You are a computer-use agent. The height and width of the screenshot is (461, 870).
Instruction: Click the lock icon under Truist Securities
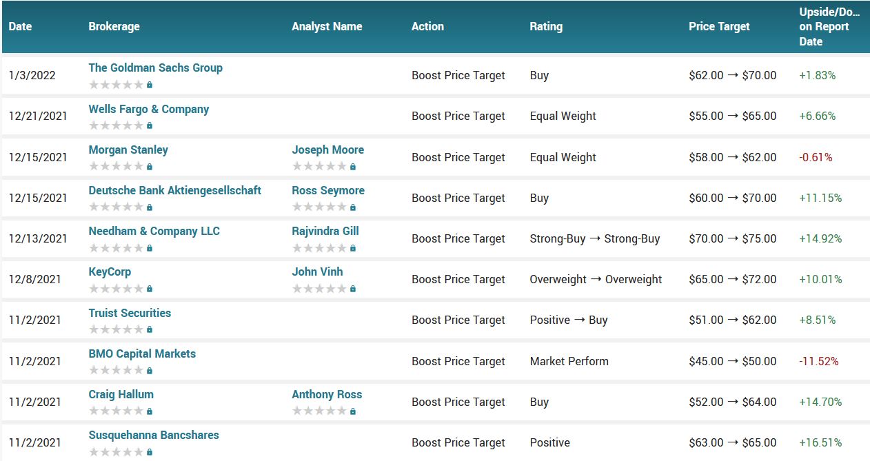coord(150,329)
